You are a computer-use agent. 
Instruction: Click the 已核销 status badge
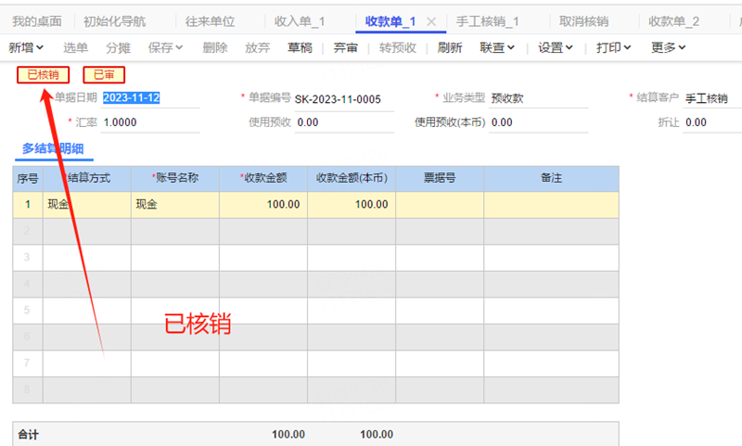(43, 75)
